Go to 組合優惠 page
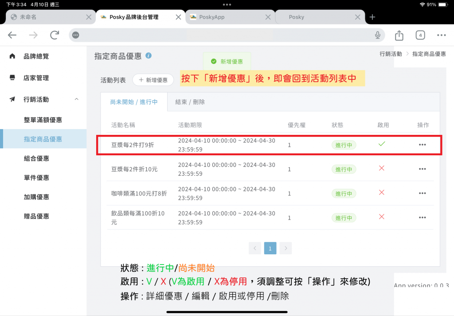The height and width of the screenshot is (316, 454). [36, 158]
